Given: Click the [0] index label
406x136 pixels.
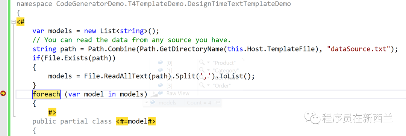Looking at the screenshot, I should 169,63.
